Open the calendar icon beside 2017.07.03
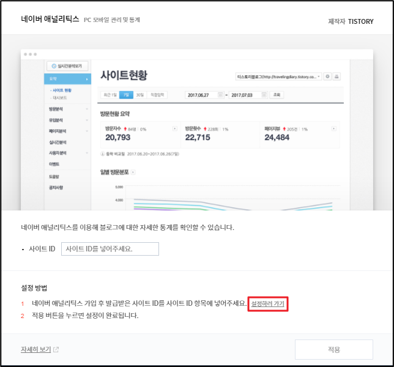Image resolution: width=394 pixels, height=367 pixels. pyautogui.click(x=264, y=95)
